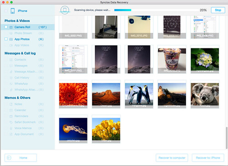This screenshot has width=228, height=166.
Task: Select the candy cup photo thumbnail
Action: (x=172, y=59)
